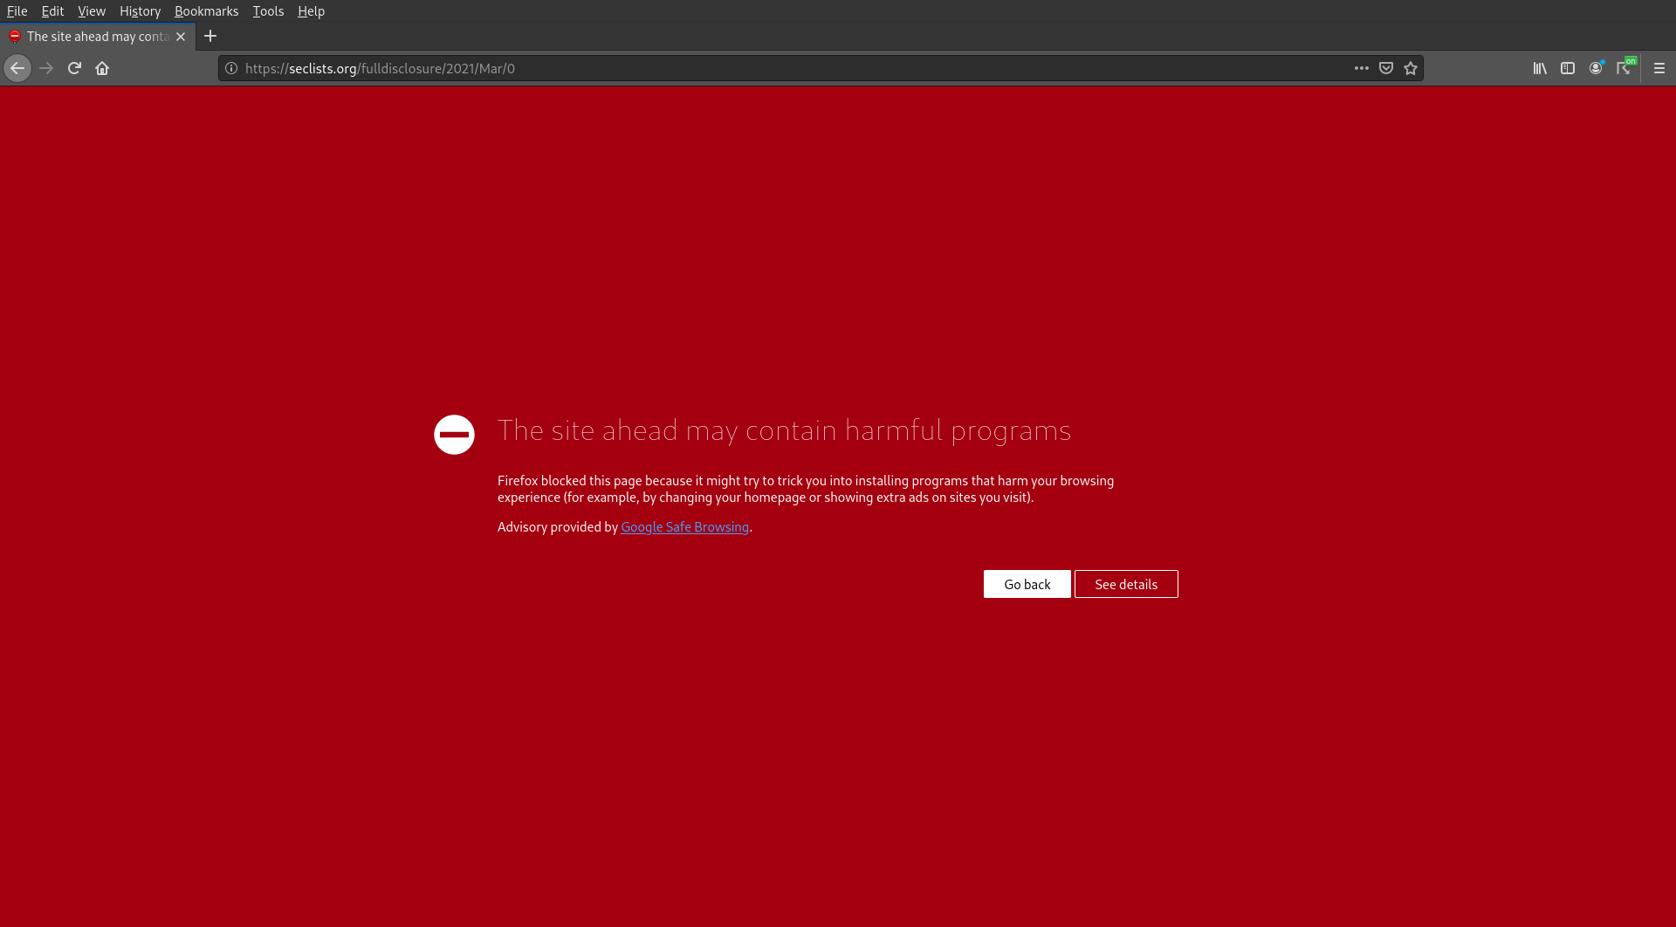Toggle the sidebars icon
Image resolution: width=1676 pixels, height=927 pixels.
tap(1568, 68)
